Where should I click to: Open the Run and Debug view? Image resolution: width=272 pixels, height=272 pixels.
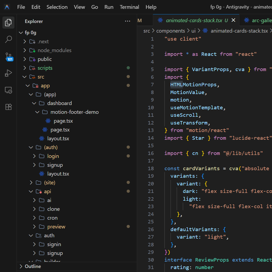8,73
